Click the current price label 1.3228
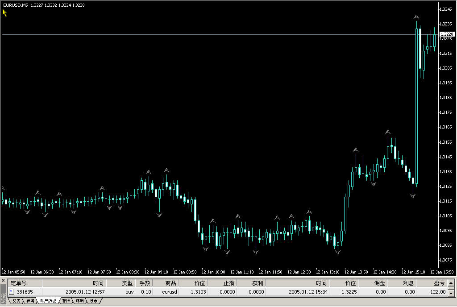Viewport: 457px width, 307px height. point(447,34)
